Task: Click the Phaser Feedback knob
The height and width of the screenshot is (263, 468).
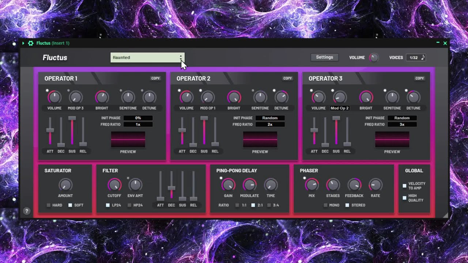Action: pyautogui.click(x=354, y=185)
